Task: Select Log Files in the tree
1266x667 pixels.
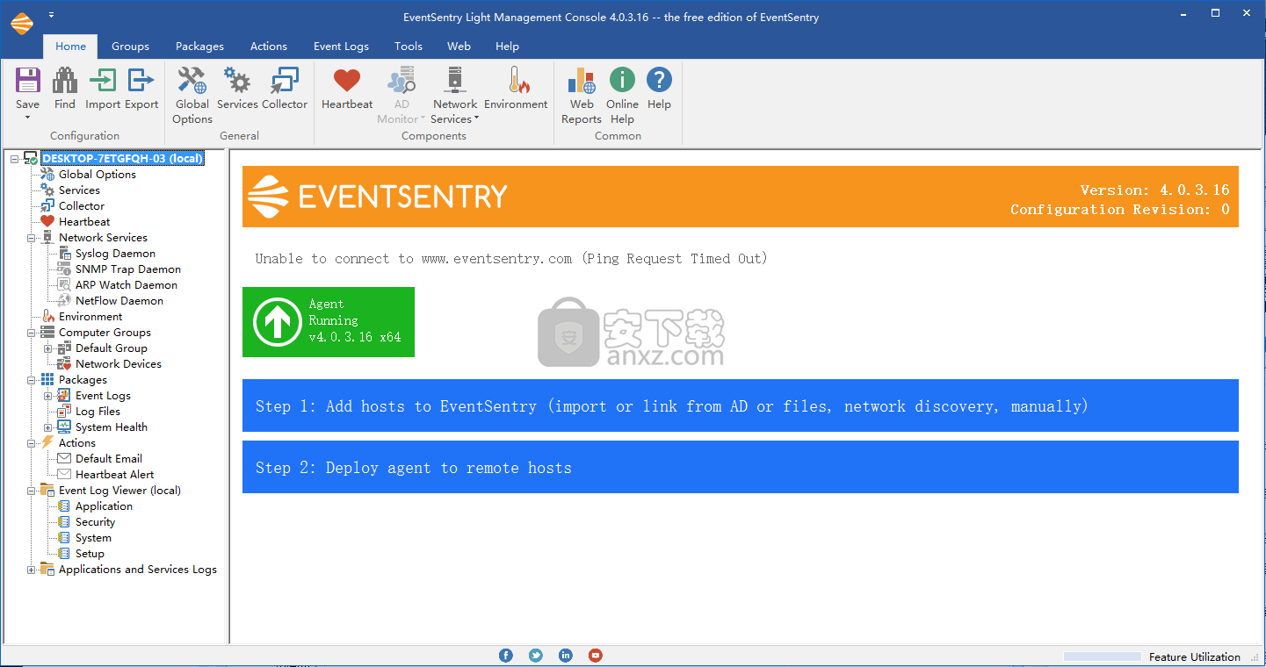Action: pos(98,412)
